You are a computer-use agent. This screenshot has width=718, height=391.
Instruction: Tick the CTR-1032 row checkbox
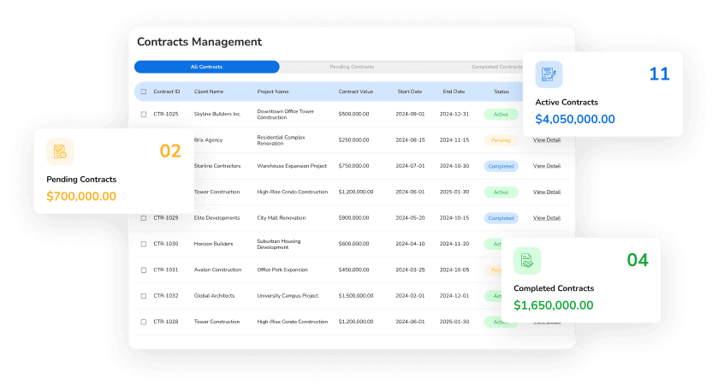coord(144,296)
